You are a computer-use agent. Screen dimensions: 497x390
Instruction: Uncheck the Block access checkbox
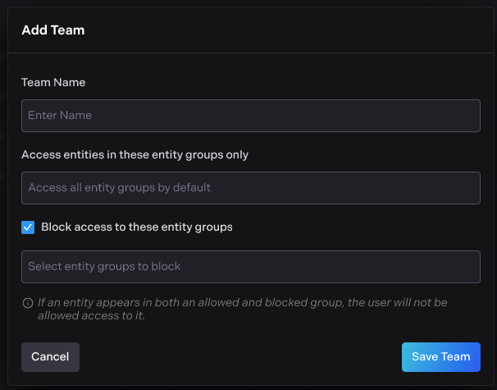tap(28, 227)
